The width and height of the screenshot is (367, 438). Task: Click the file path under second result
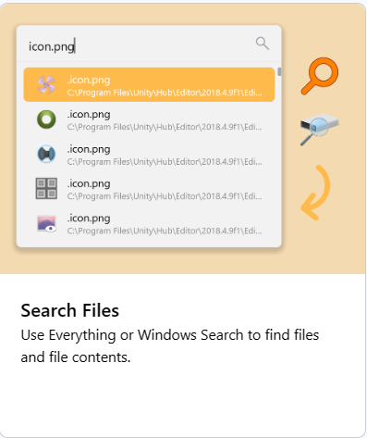point(165,127)
